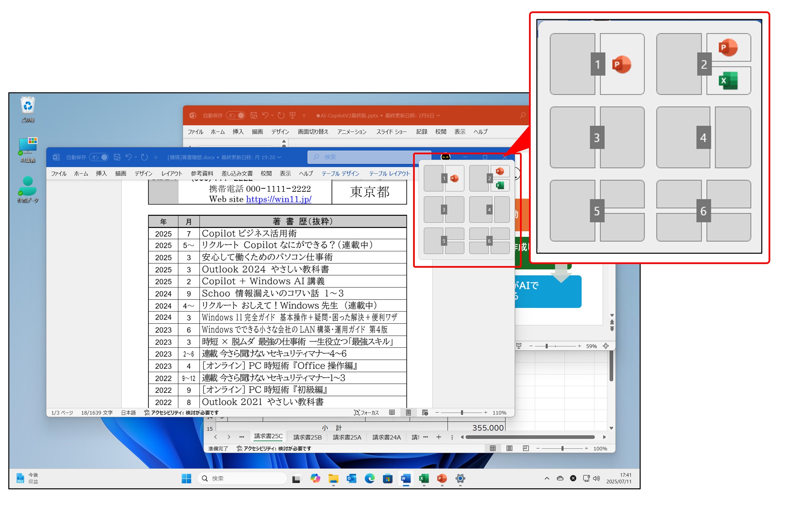The image size is (786, 510).
Task: Expand Word's Quick Access Toolbar customize arrow
Action: pyautogui.click(x=156, y=157)
